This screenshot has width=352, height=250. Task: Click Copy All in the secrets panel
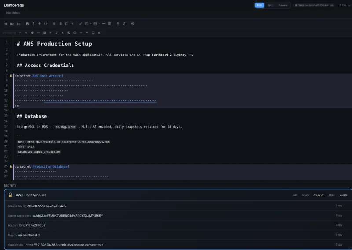pyautogui.click(x=319, y=195)
